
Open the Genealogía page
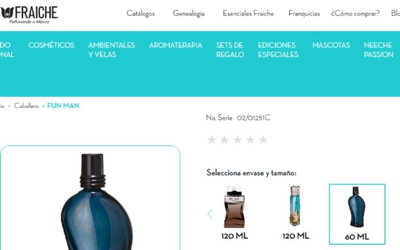(x=189, y=13)
